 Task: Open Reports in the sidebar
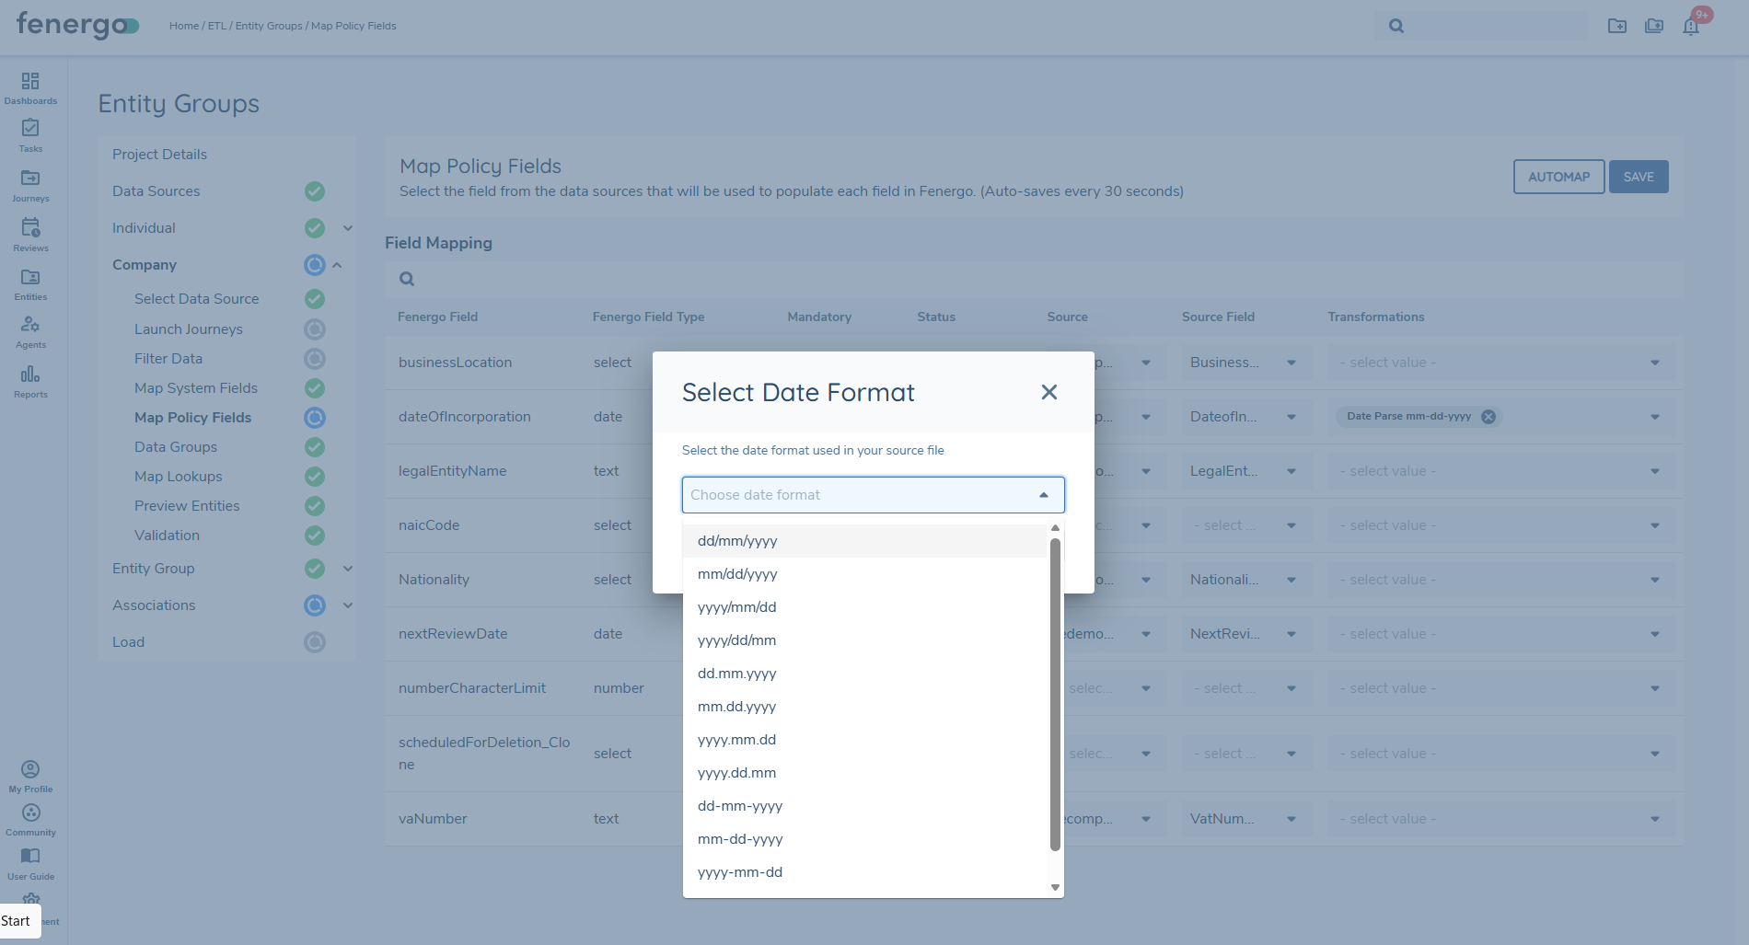point(30,381)
